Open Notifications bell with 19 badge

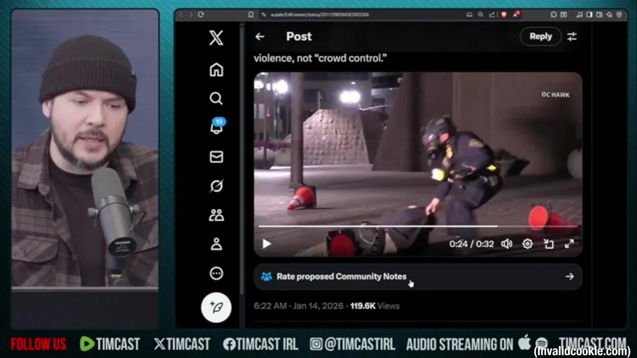tap(217, 126)
